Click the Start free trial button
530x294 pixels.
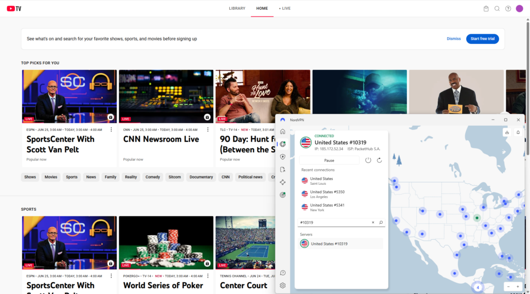(x=482, y=38)
